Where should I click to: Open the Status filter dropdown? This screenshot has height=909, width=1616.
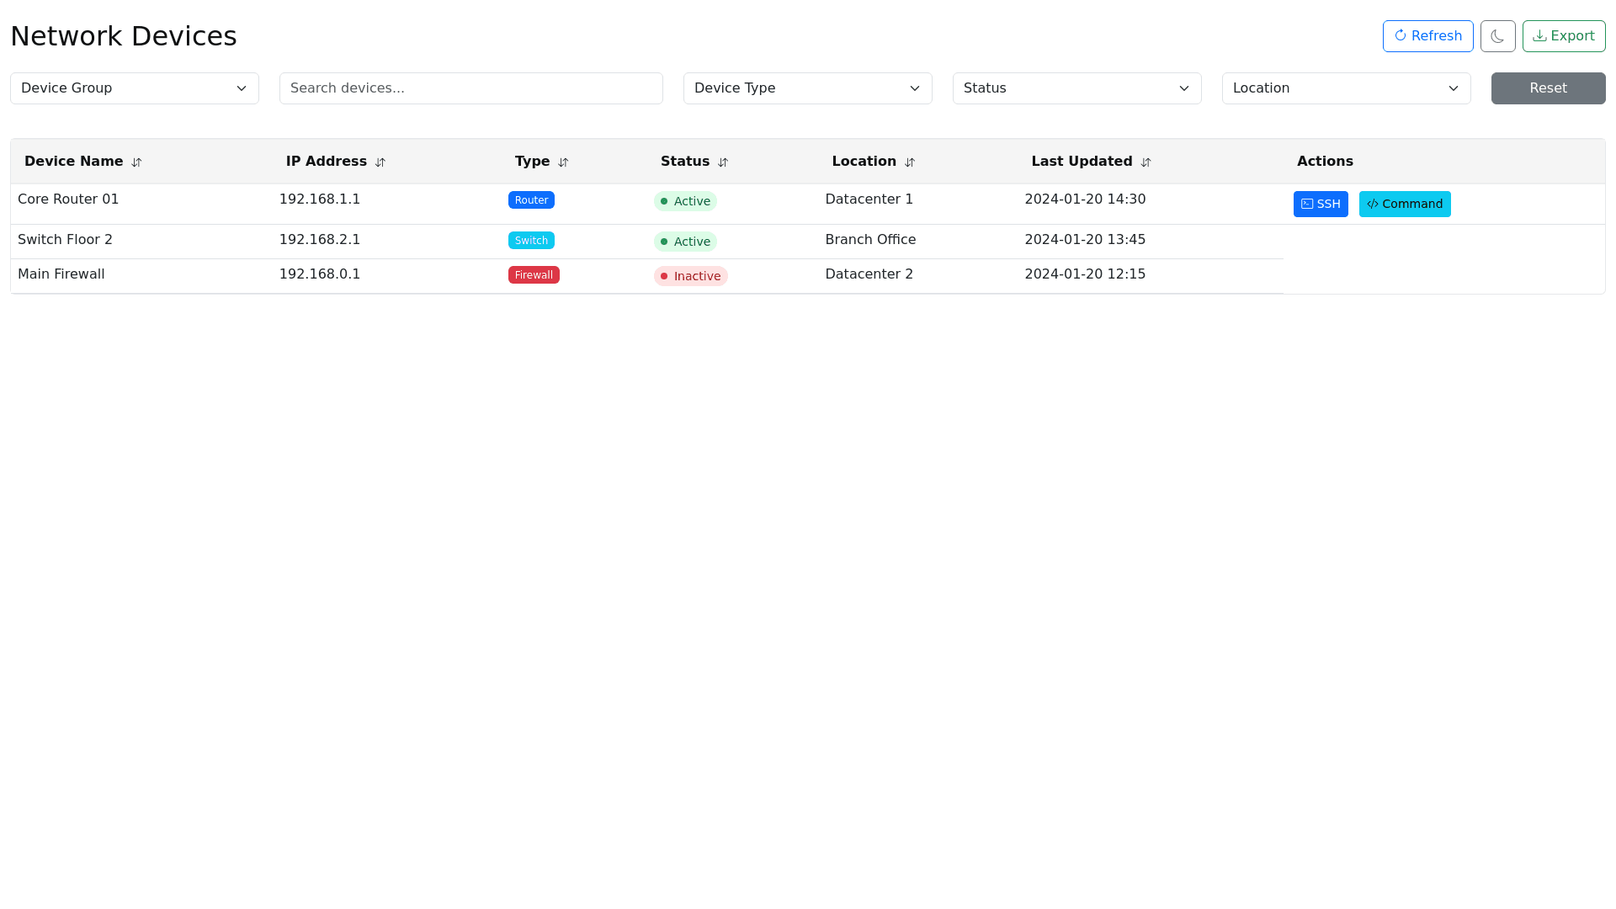[1076, 88]
